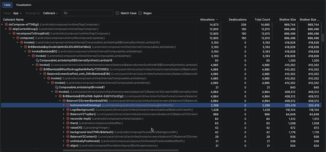The width and height of the screenshot is (326, 152).
Task: Click the method icon of recomposeToGroupEnd()
Action: [x=14, y=33]
